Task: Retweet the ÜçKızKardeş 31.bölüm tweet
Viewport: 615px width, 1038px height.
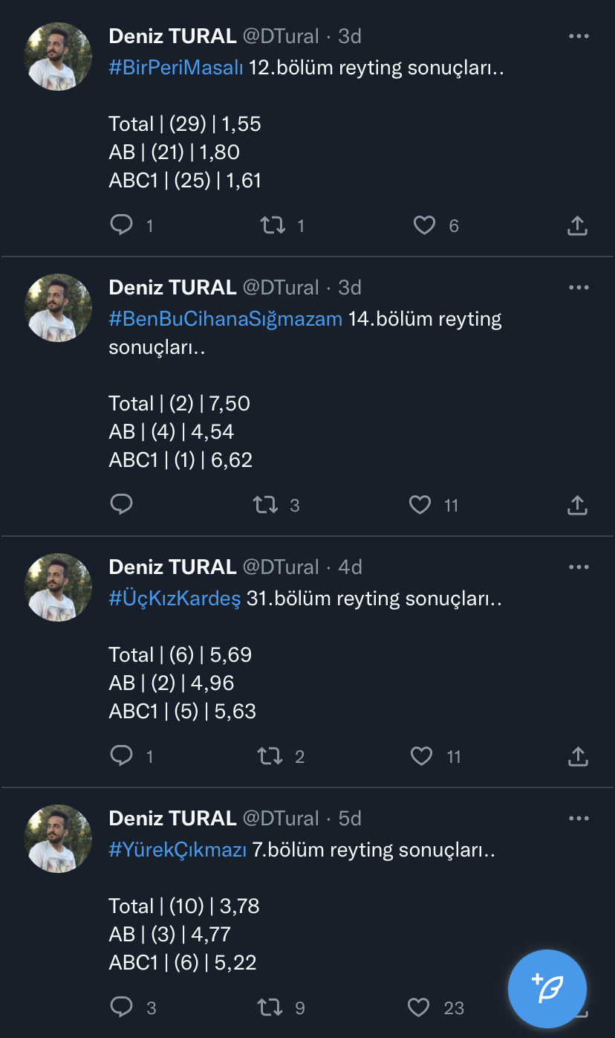Action: (x=270, y=756)
